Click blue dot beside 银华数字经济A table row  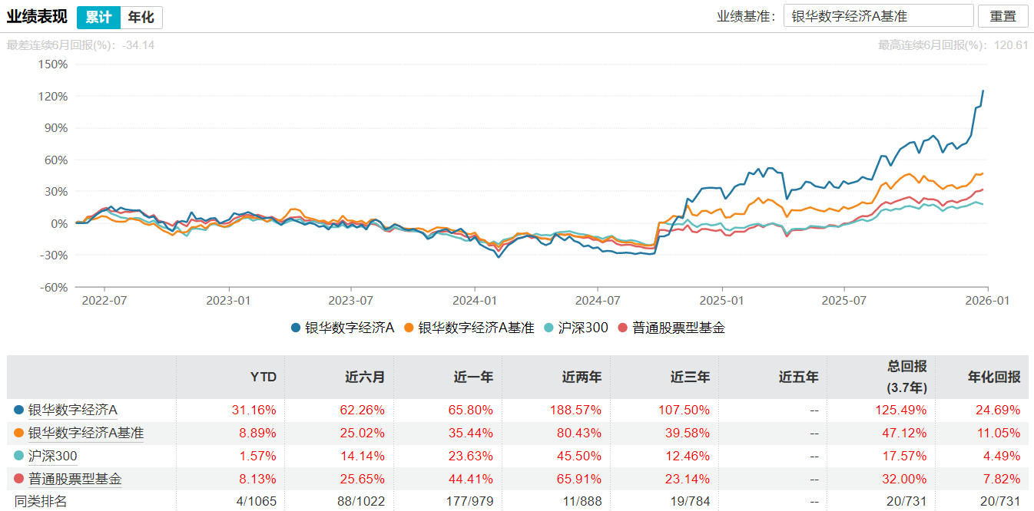click(x=19, y=410)
